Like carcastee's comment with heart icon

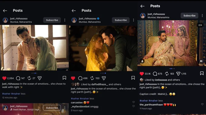134,102
